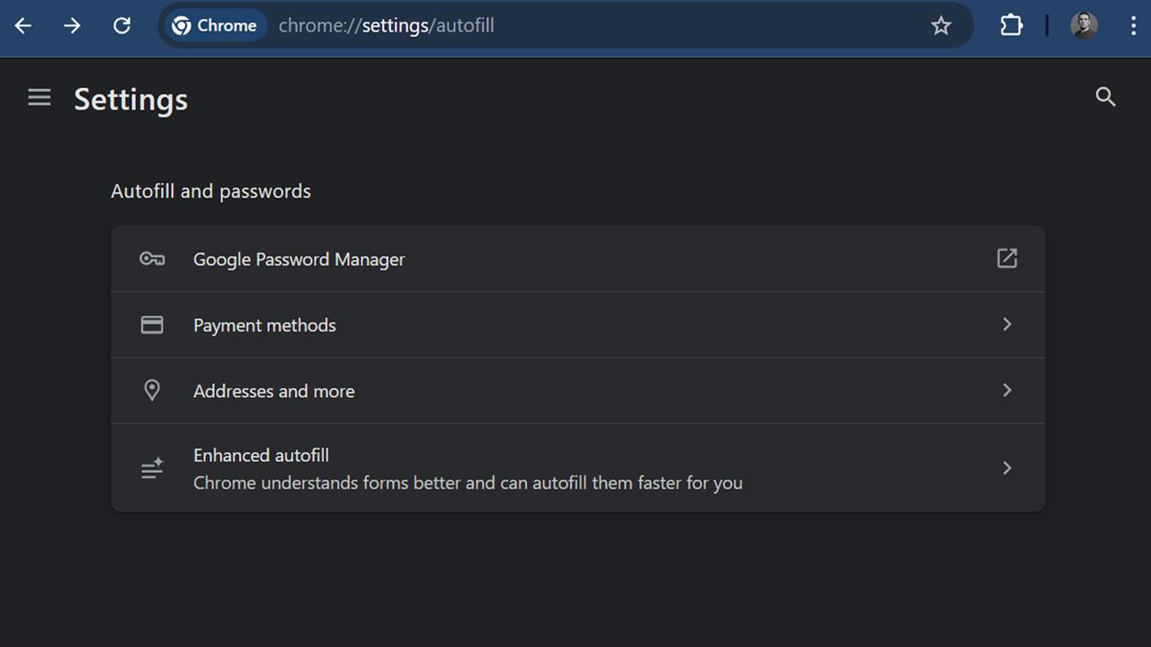Click the credit card icon for Payment methods
The height and width of the screenshot is (647, 1151).
[152, 324]
